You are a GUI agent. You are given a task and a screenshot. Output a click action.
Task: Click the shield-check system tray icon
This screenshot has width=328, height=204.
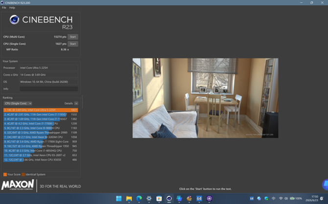[266, 198]
